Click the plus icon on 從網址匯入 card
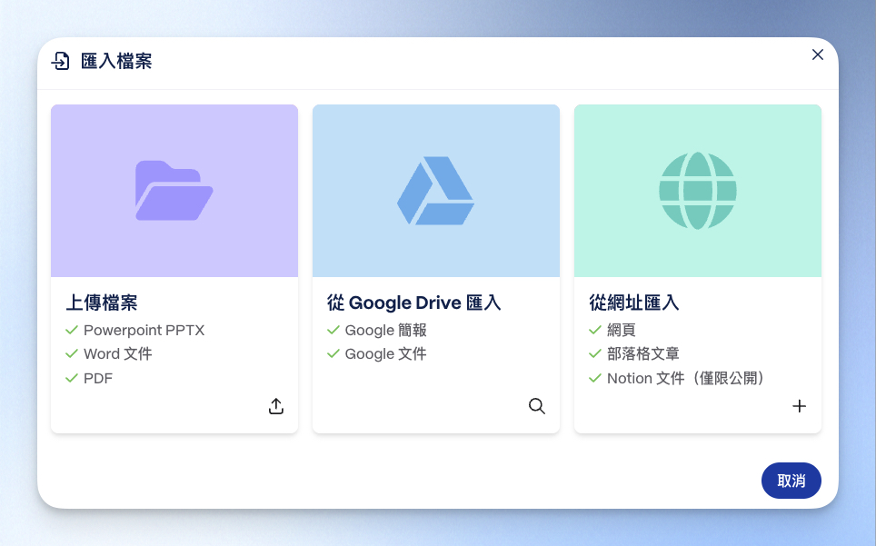This screenshot has width=876, height=546. pyautogui.click(x=799, y=406)
